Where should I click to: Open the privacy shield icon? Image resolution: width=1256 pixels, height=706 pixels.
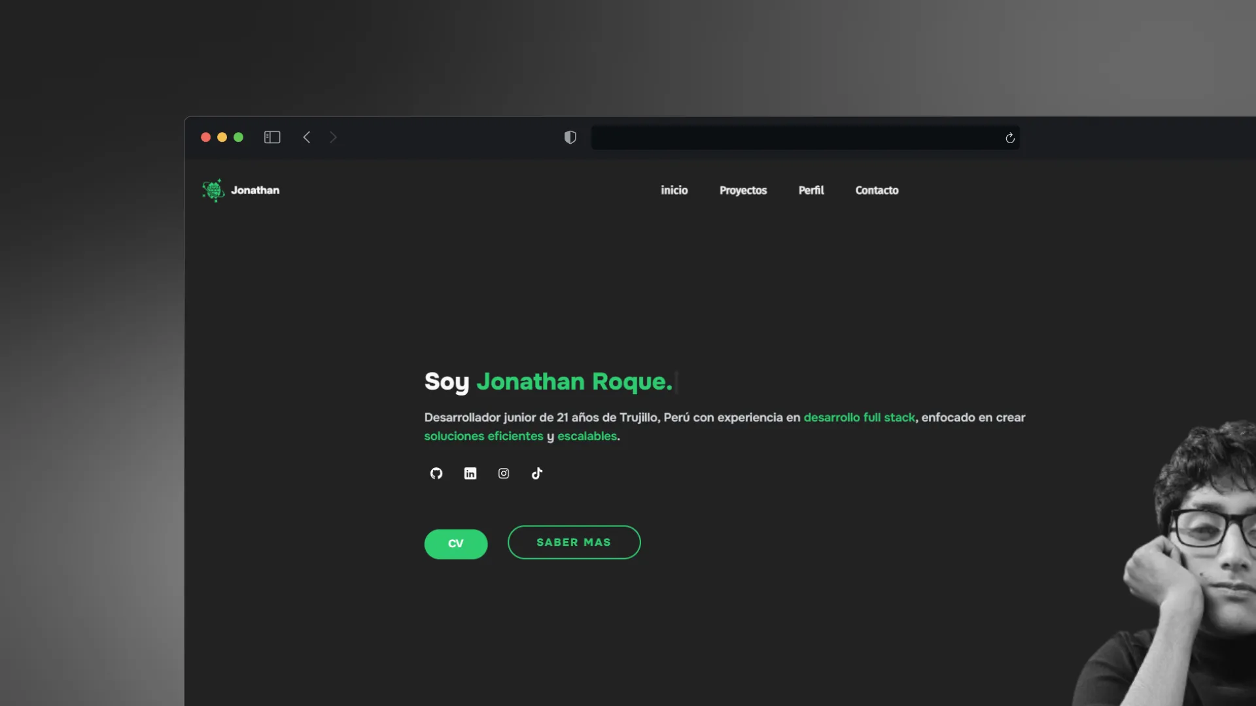570,137
